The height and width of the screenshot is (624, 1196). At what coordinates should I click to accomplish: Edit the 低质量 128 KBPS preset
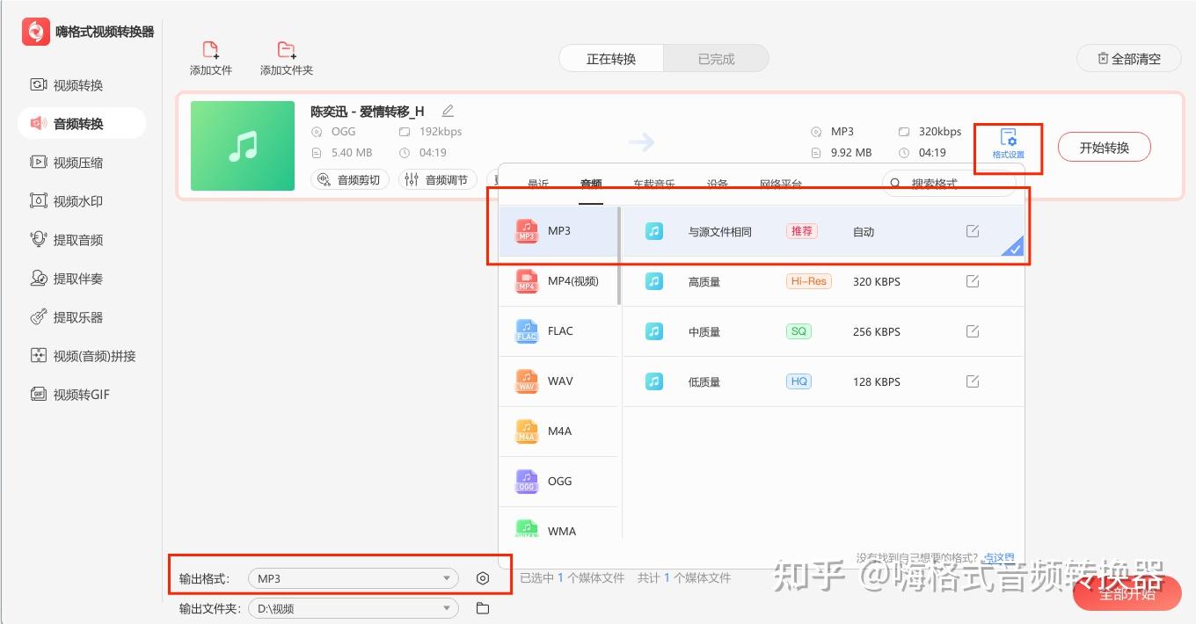(973, 381)
